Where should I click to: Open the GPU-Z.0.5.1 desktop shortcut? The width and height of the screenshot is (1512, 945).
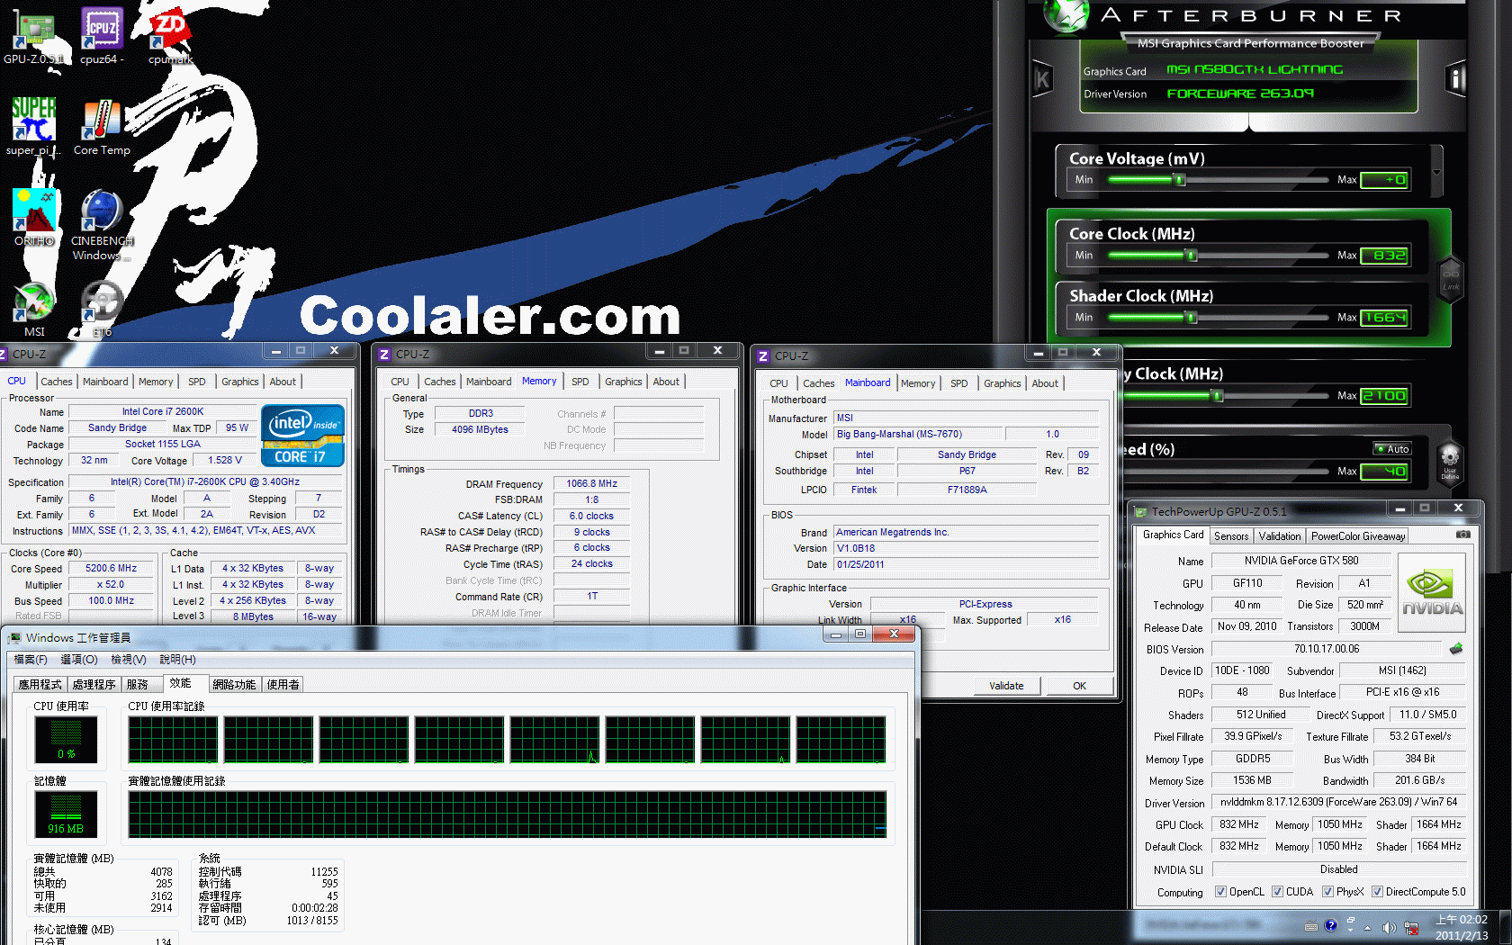click(x=33, y=34)
